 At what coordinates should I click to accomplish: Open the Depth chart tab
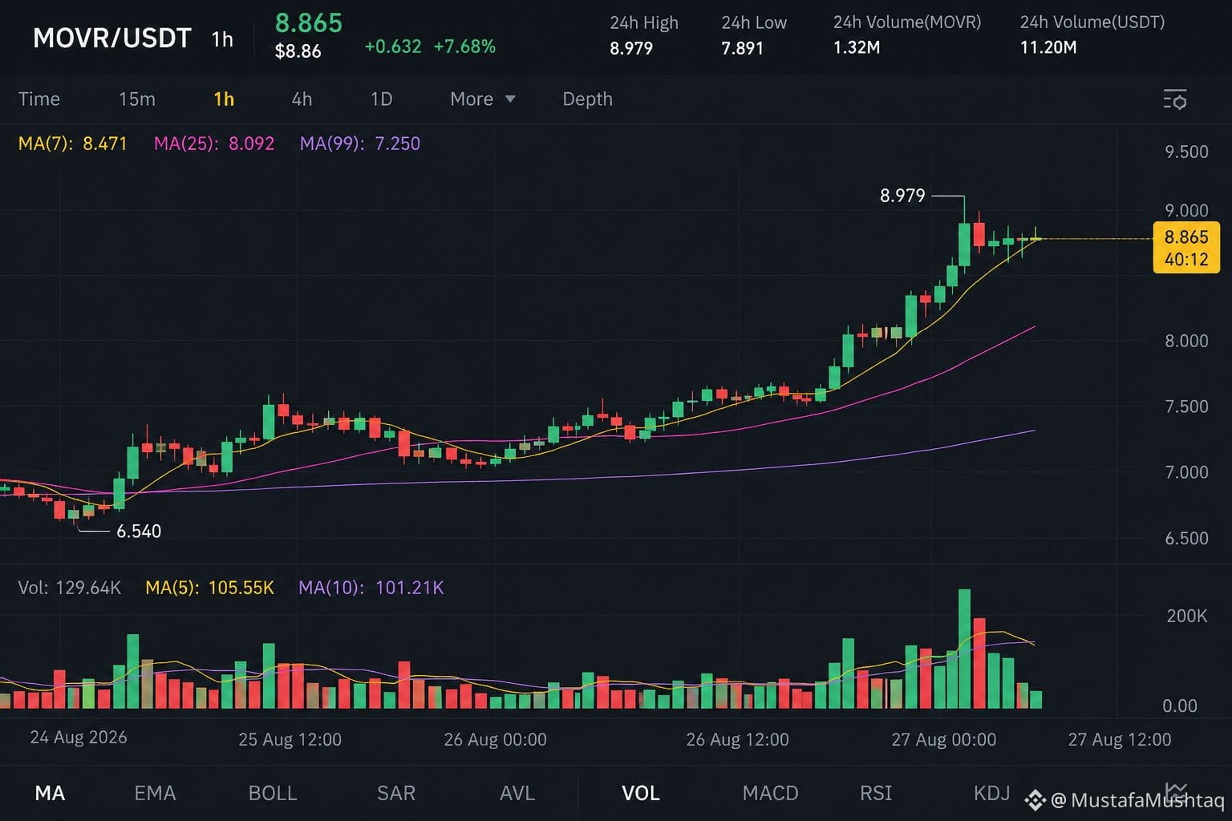587,99
